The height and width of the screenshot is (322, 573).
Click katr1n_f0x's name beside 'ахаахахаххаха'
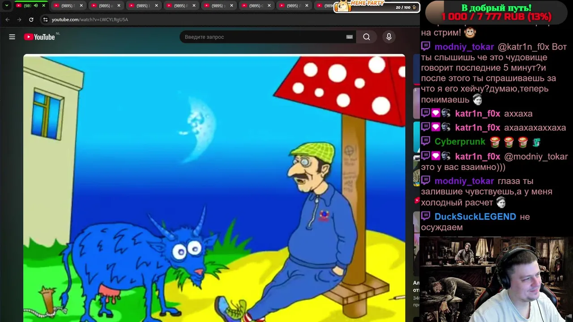(477, 127)
